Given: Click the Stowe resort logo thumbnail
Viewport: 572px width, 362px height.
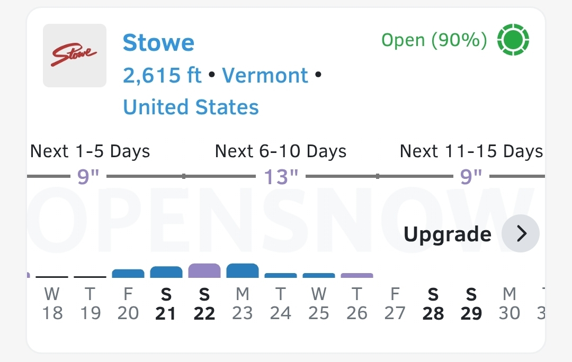Looking at the screenshot, I should [75, 56].
